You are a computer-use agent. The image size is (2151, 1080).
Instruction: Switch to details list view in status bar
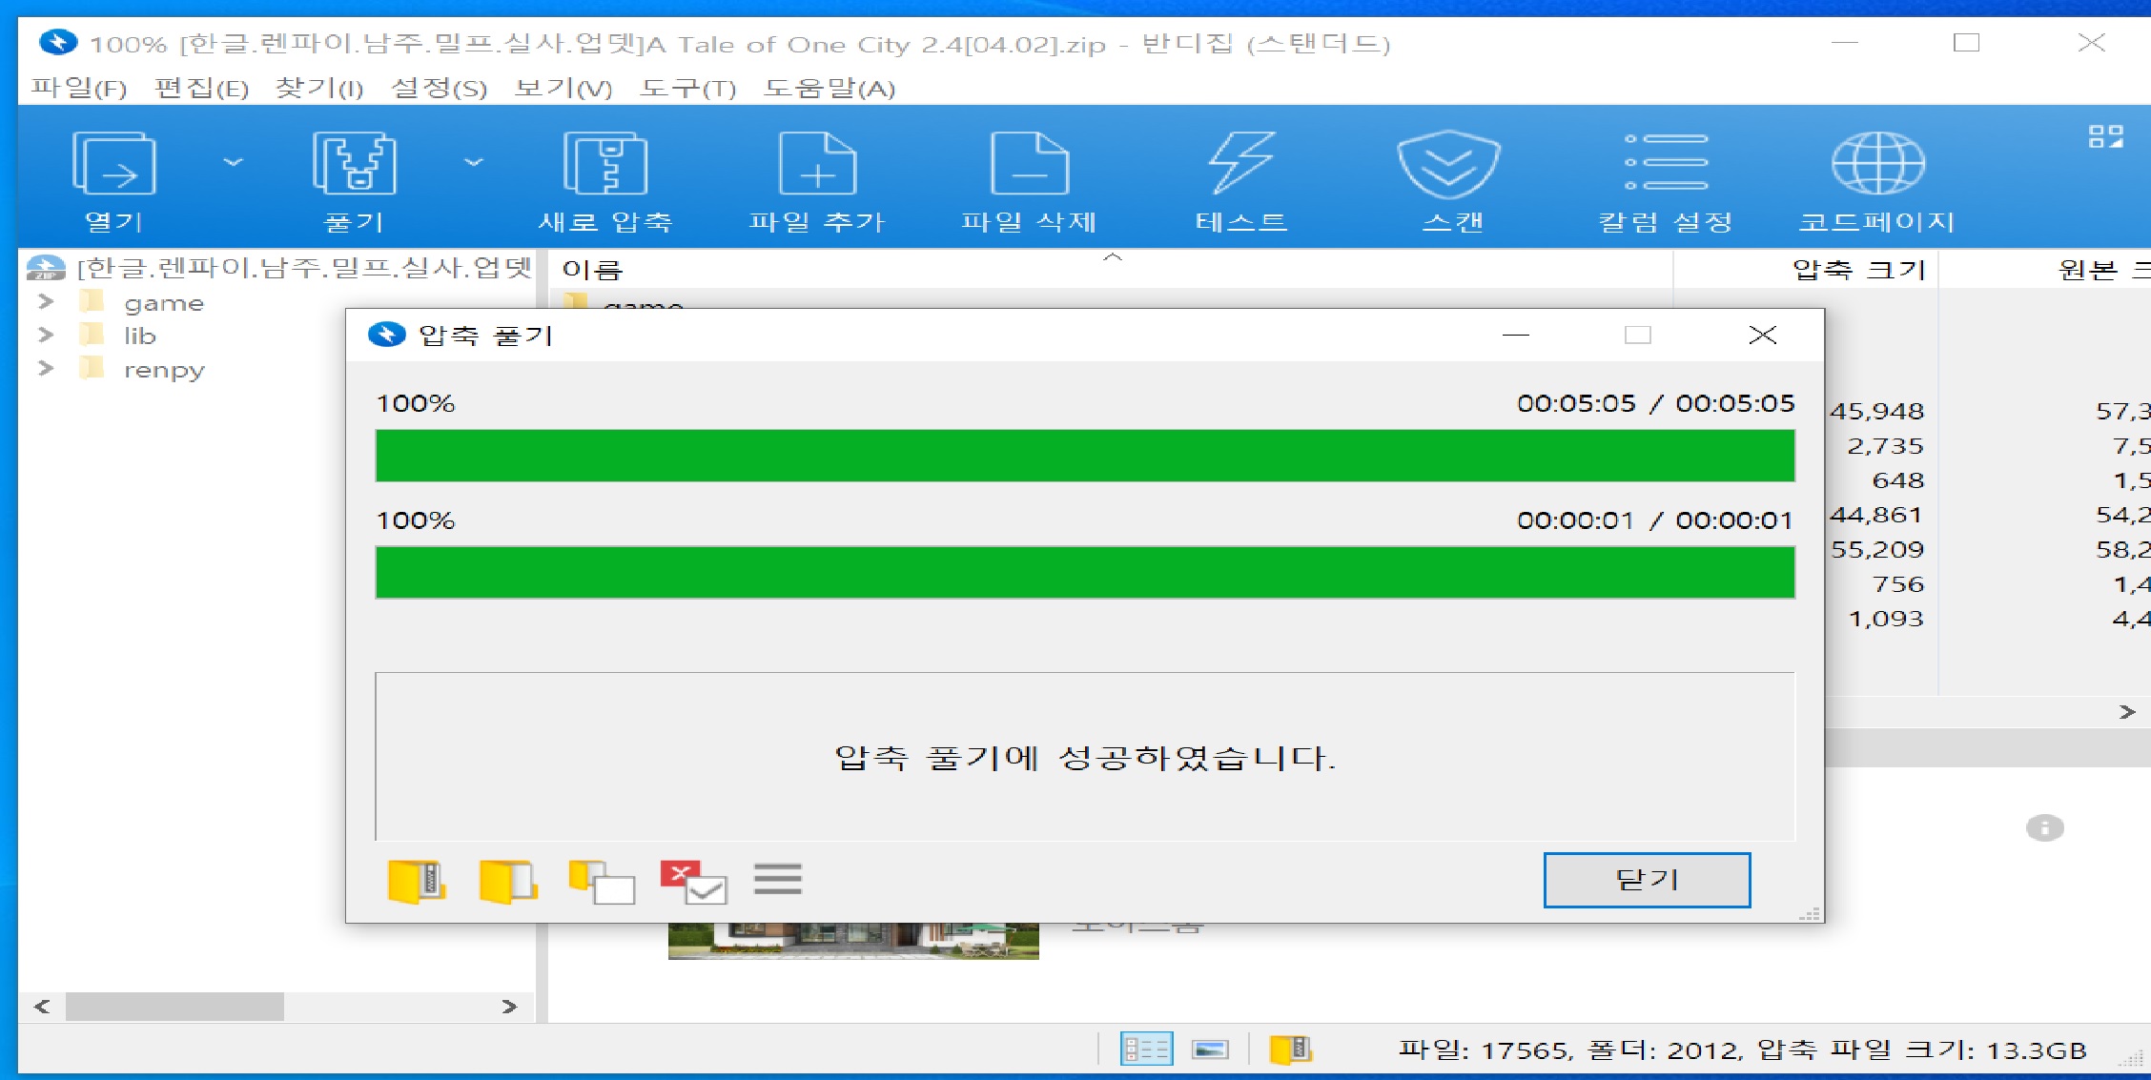1146,1049
